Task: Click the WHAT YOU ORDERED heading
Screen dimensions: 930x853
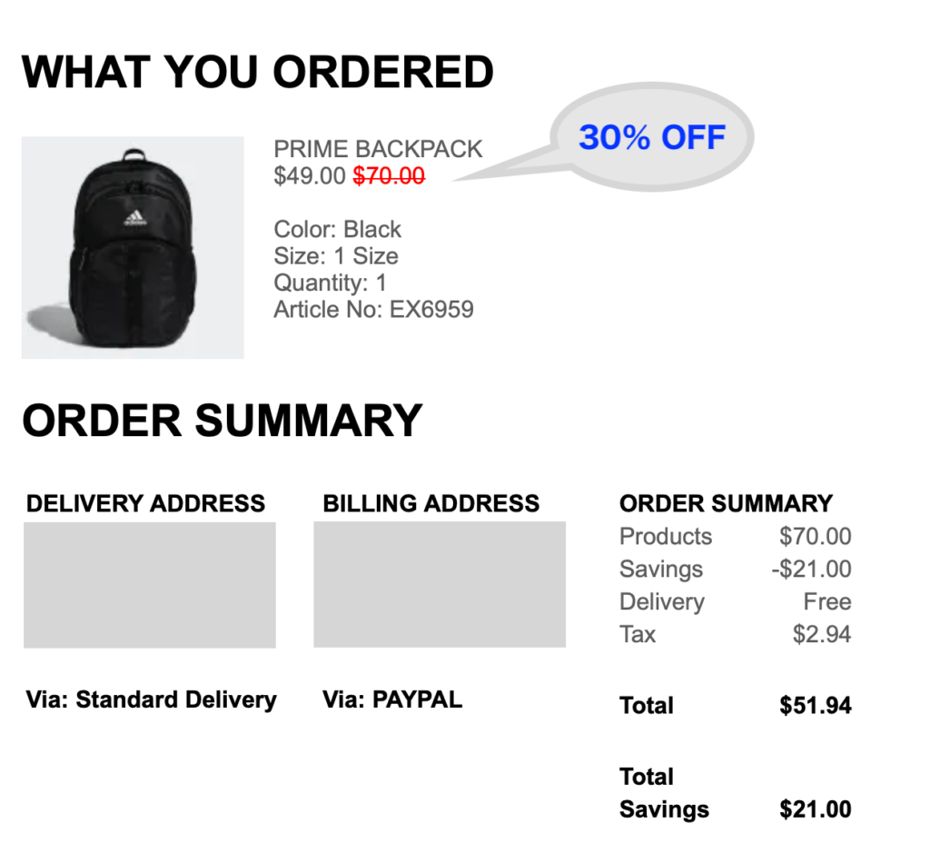Action: (x=258, y=72)
